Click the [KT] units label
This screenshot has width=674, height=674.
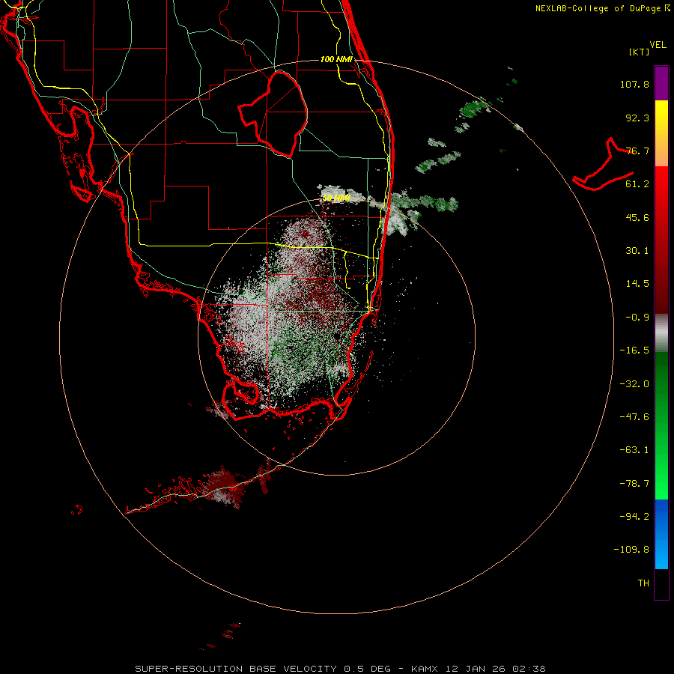pos(639,52)
